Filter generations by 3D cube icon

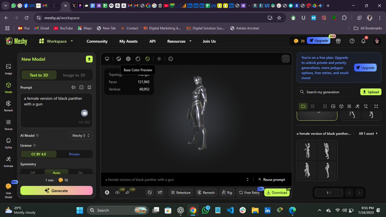[x=341, y=106]
